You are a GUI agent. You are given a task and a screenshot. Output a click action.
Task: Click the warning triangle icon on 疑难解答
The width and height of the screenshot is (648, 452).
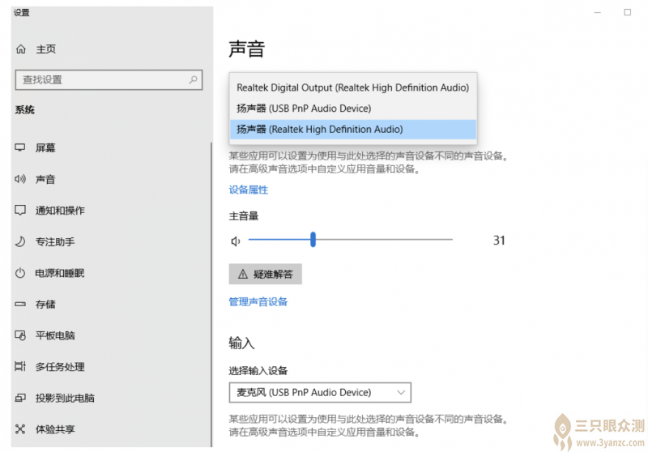[243, 274]
